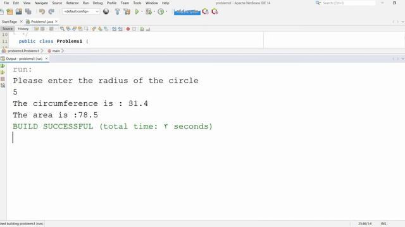Click the Previous Bookmark icon
This screenshot has height=227, width=405.
coord(94,29)
